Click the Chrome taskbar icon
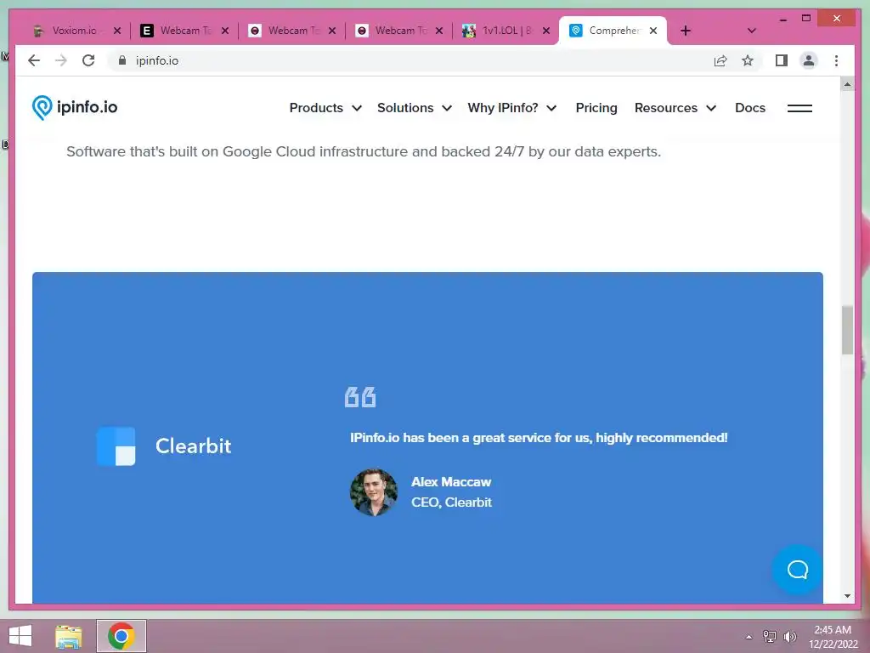 121,636
